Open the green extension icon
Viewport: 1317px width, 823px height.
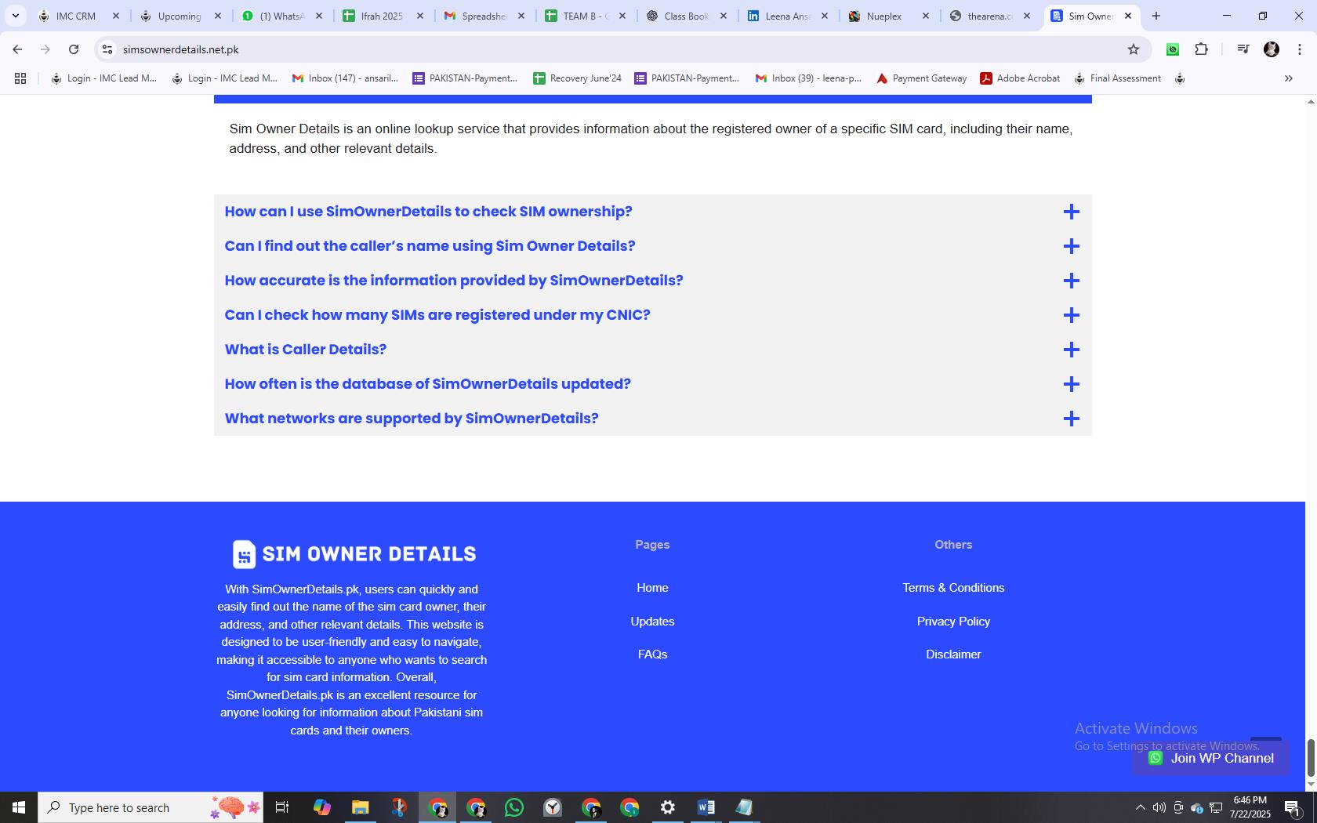tap(1173, 49)
